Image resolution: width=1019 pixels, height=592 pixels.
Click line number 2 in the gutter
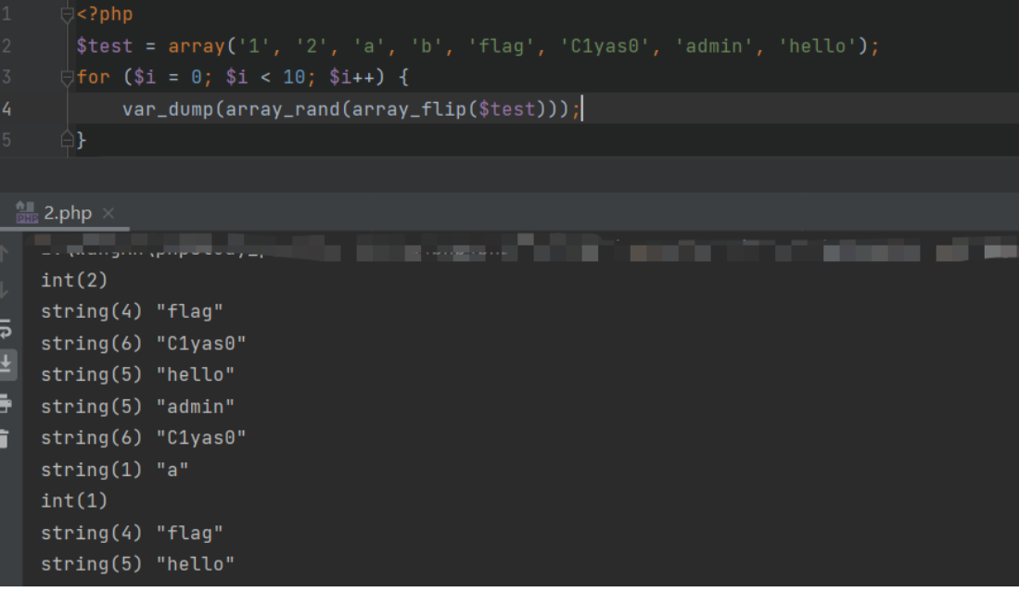6,46
